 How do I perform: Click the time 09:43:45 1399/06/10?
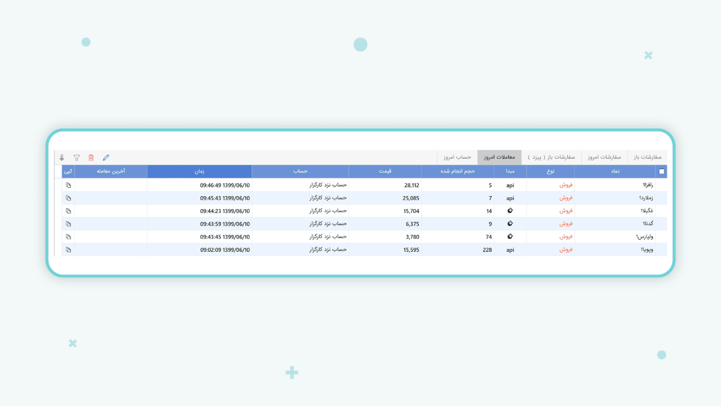coord(225,237)
